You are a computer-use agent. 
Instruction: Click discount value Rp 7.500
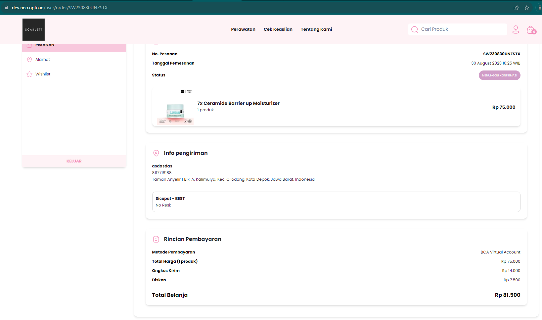(512, 280)
